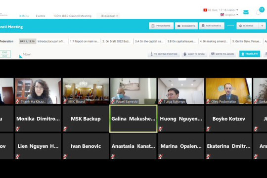Screen dimensions: 267x178
Task: Click muted mic icon on Anastasia Kanat tile
Action: [113, 156]
